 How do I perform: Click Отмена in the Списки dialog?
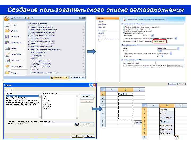tap(90, 136)
